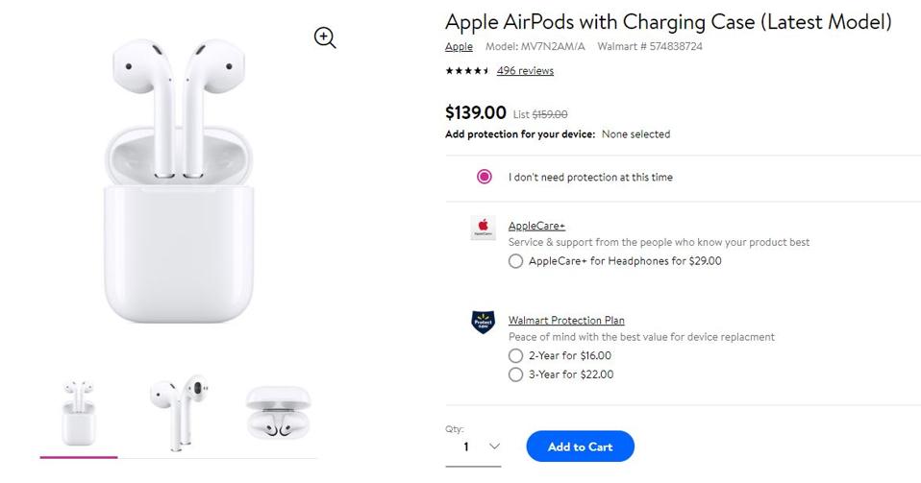Click the main AirPods product image
The height and width of the screenshot is (483, 921).
coord(180,182)
